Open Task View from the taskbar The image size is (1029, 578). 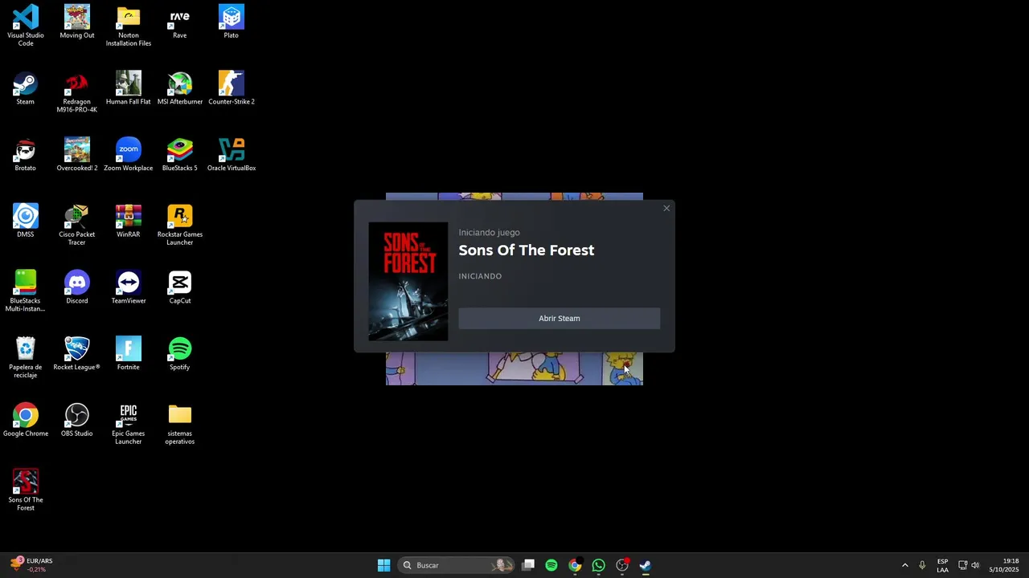coord(528,565)
